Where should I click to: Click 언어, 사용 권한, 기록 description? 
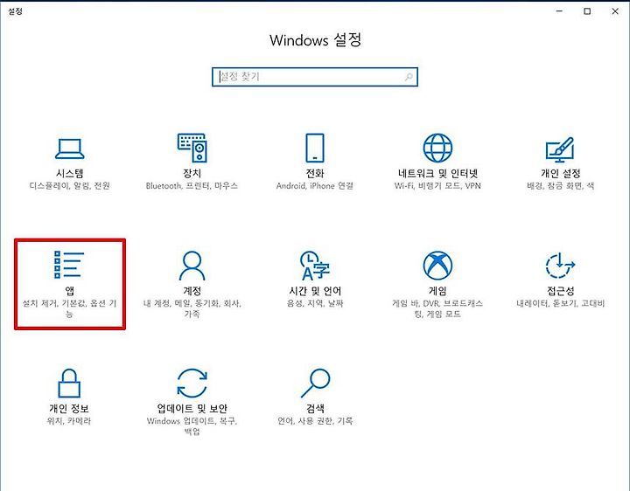315,421
